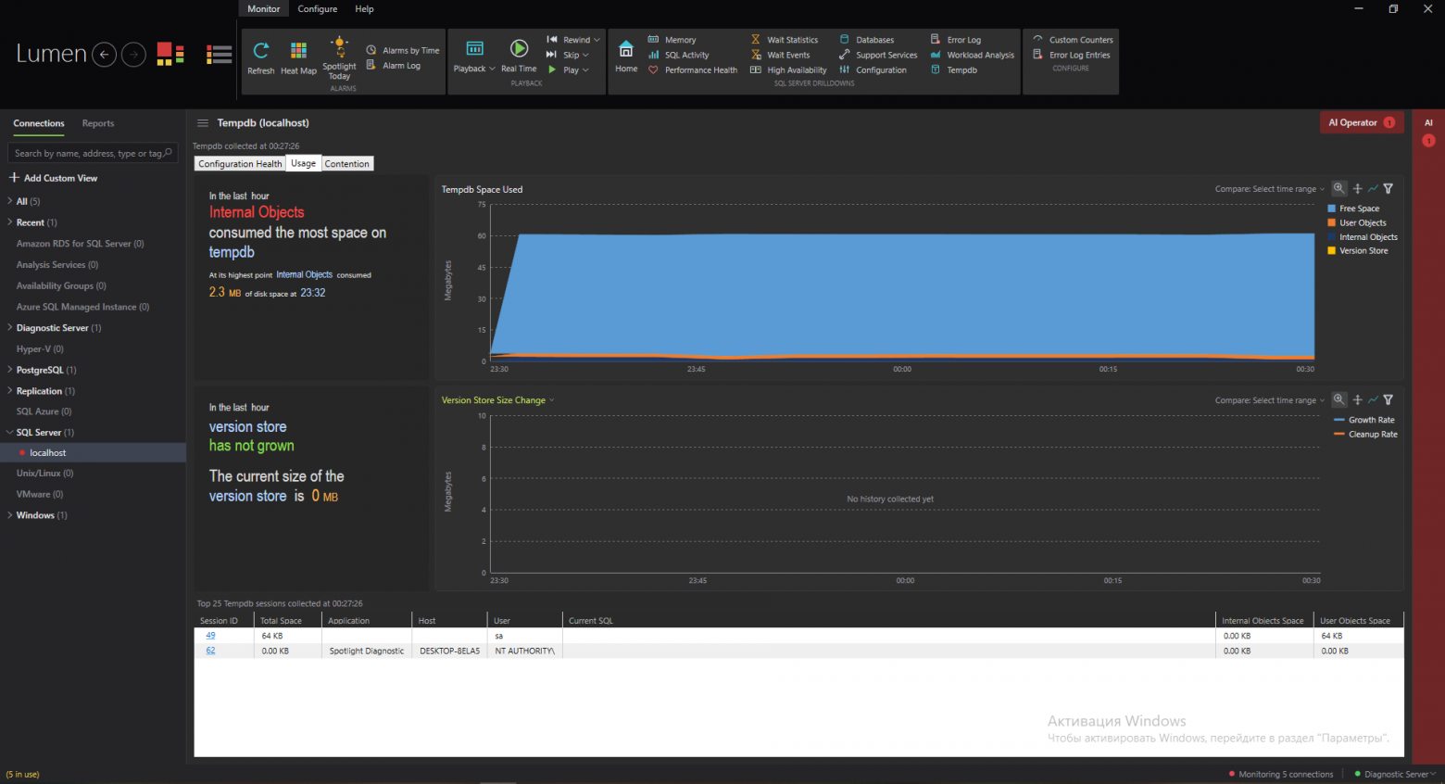Open the Monitor menu tab
This screenshot has width=1445, height=784.
point(263,8)
